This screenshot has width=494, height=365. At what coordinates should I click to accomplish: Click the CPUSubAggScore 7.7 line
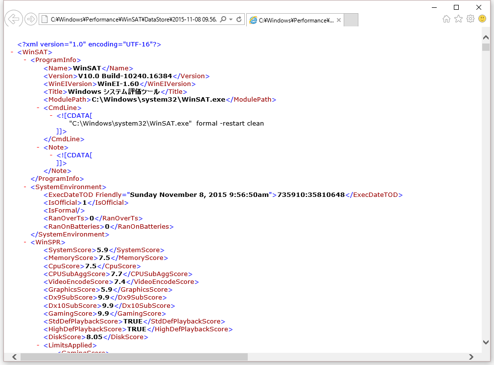pos(118,274)
